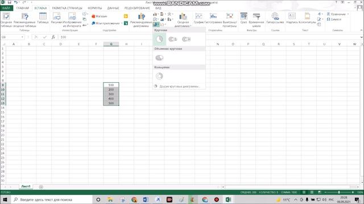
Task: Insert Pictures (Рисунки)
Action: [x=56, y=19]
